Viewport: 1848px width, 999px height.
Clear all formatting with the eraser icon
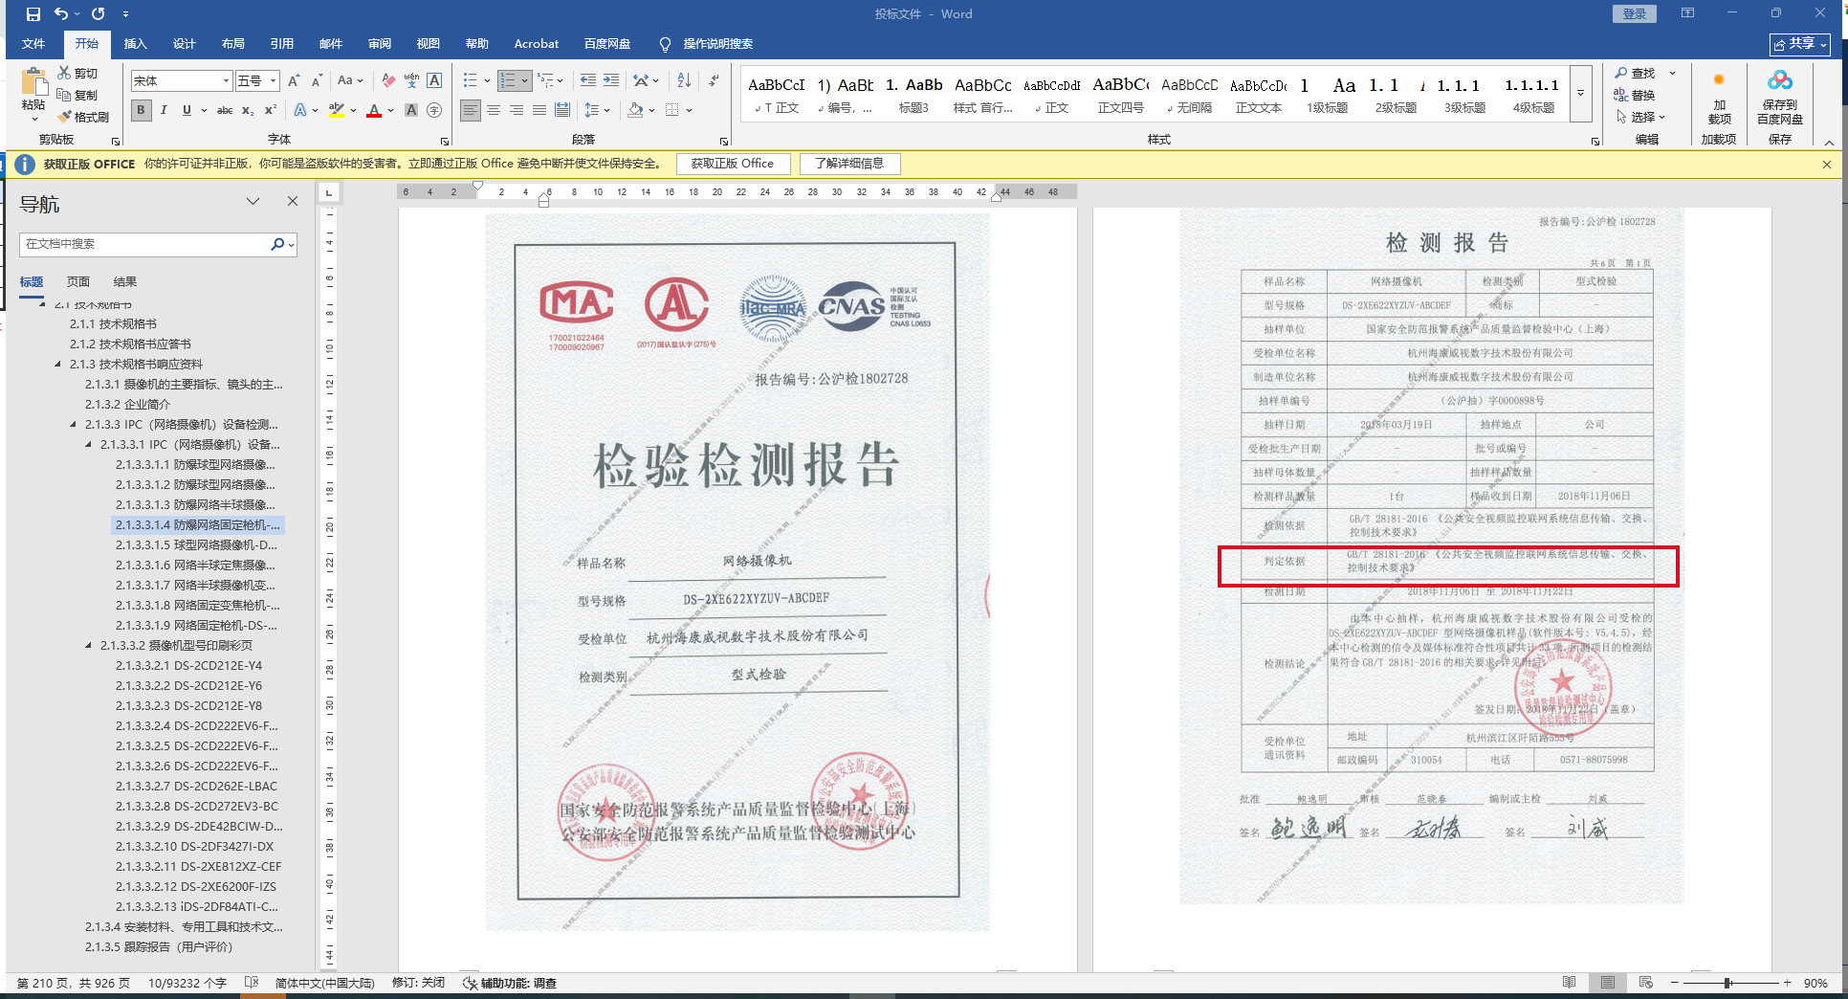pyautogui.click(x=387, y=81)
